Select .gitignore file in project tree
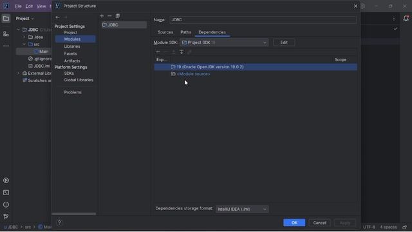The width and height of the screenshot is (412, 232). [x=40, y=59]
